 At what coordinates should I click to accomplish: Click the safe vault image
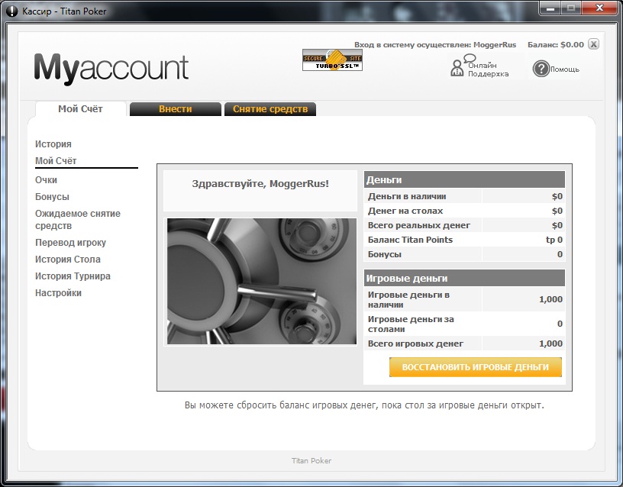tap(262, 281)
